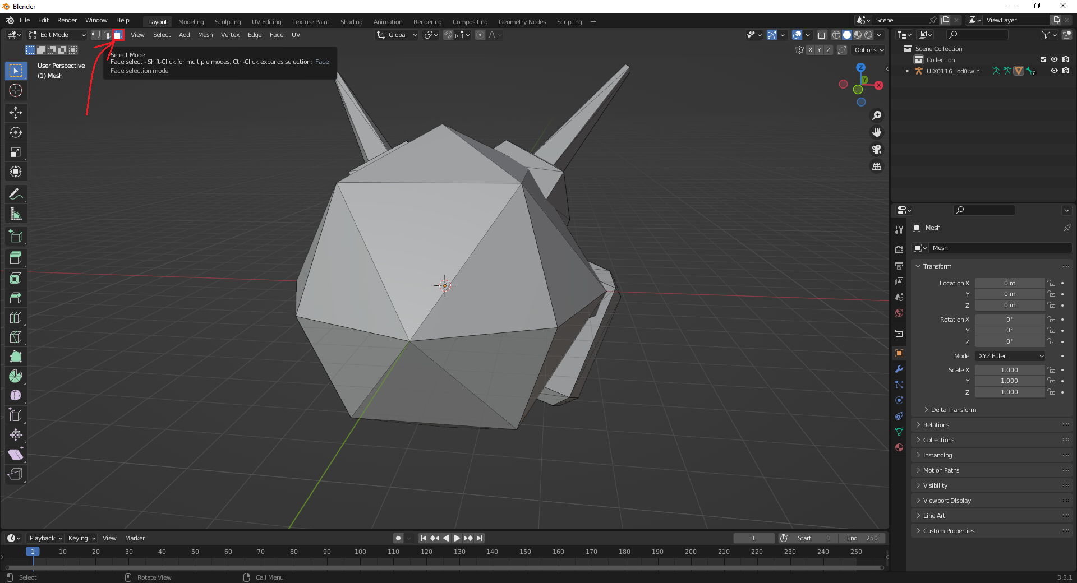Activate the Rotate tool

point(16,132)
